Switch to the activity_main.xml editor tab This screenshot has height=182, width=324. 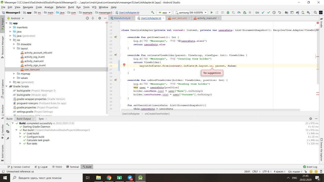pyautogui.click(x=207, y=18)
